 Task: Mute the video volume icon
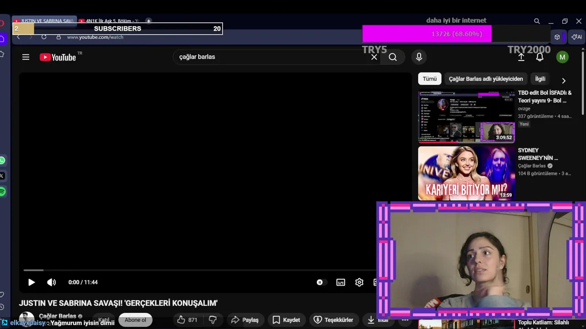pyautogui.click(x=51, y=282)
